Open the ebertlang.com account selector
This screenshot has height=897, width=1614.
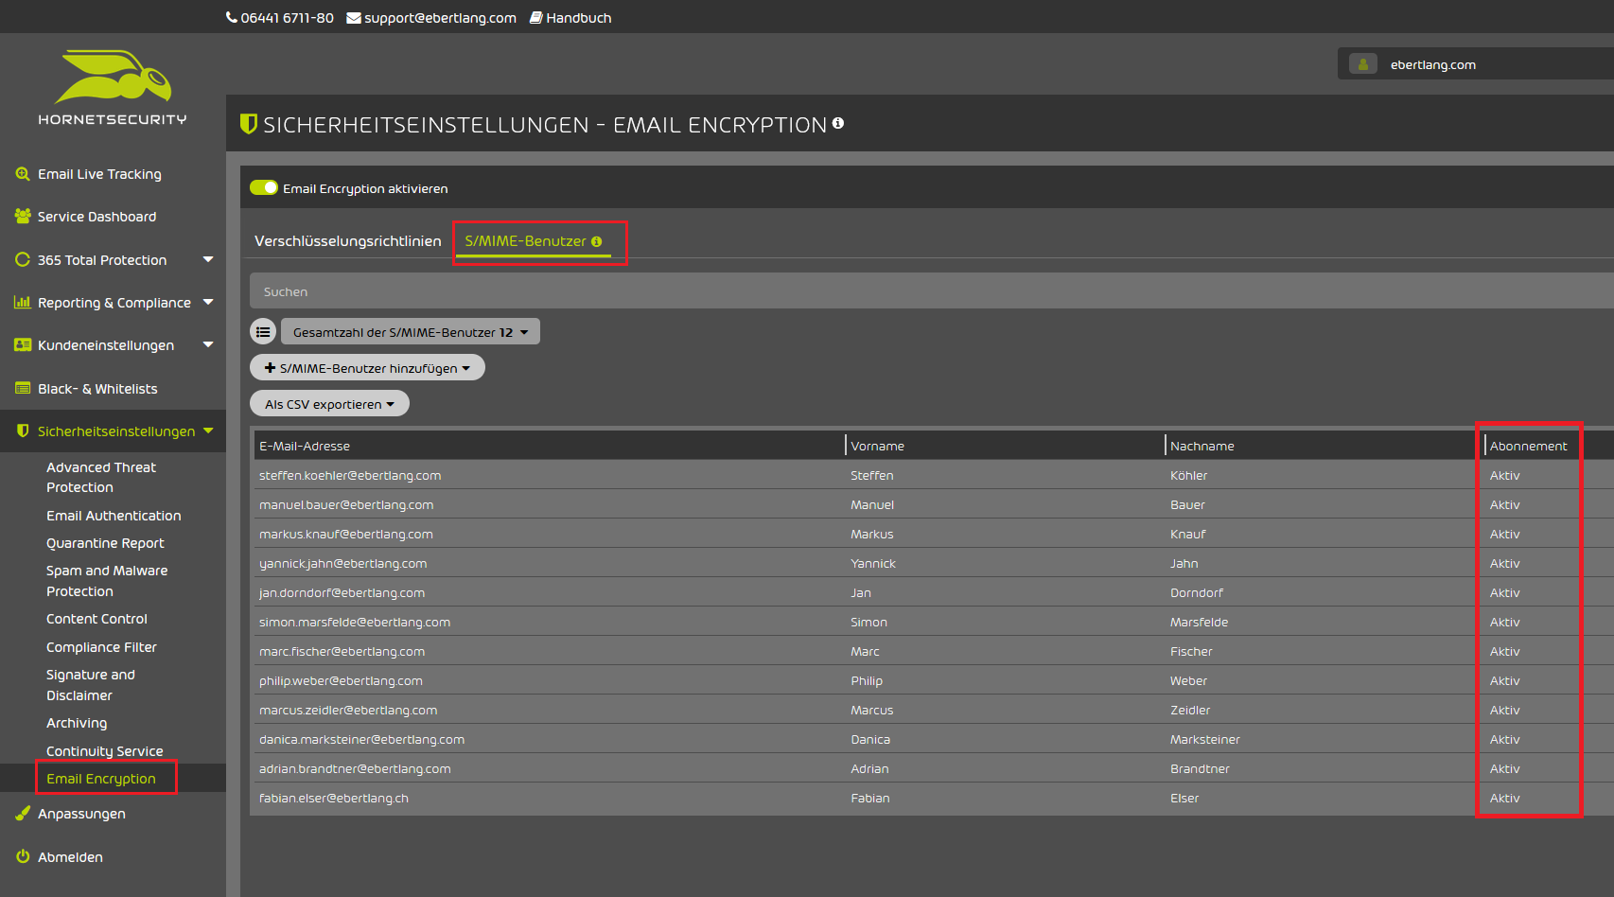(1476, 64)
